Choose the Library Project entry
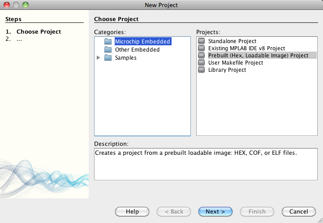The image size is (323, 223). point(227,70)
